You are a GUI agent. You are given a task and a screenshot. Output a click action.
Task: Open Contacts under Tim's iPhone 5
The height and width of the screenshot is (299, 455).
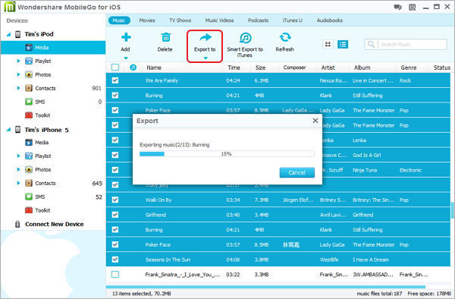pyautogui.click(x=45, y=183)
